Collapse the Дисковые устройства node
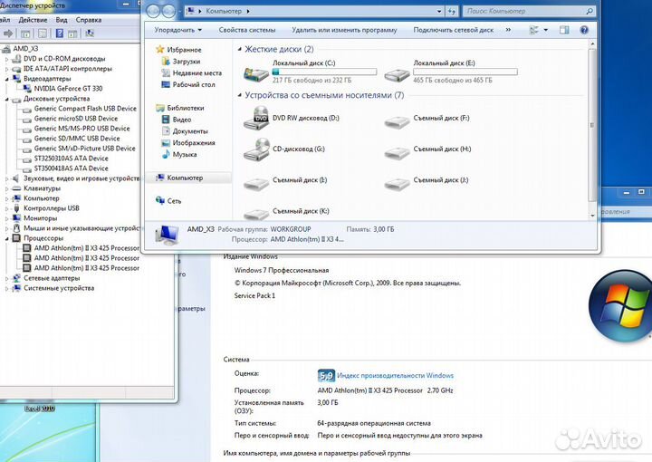 tap(6, 99)
